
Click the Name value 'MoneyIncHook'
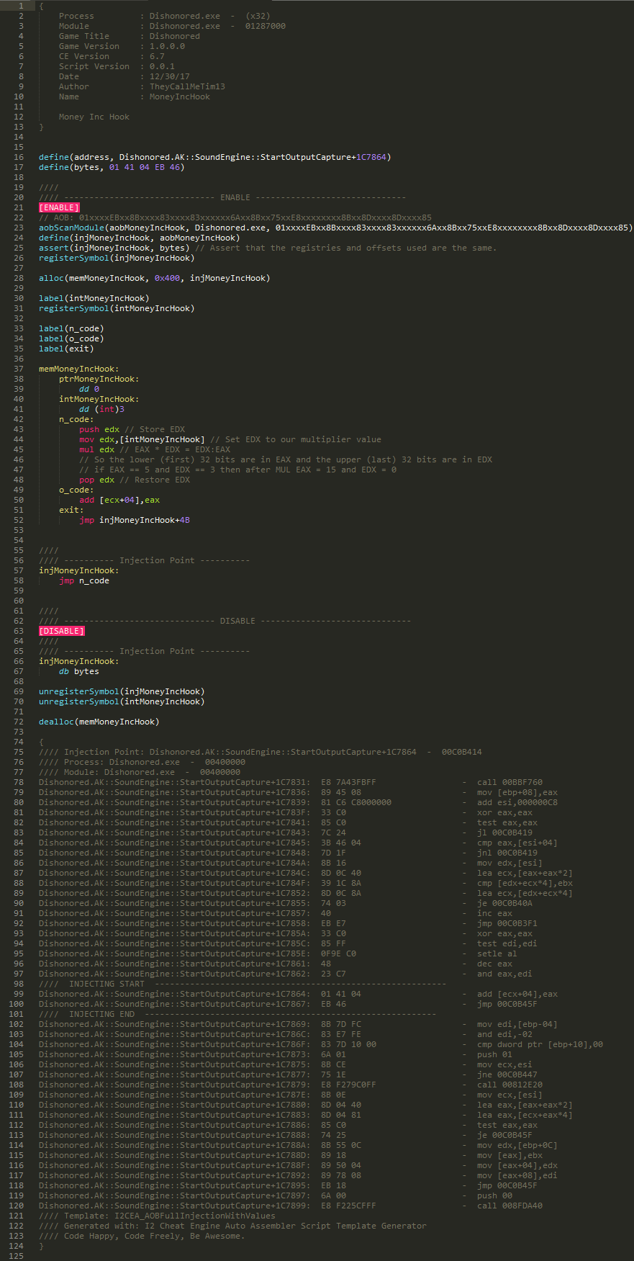[x=180, y=97]
